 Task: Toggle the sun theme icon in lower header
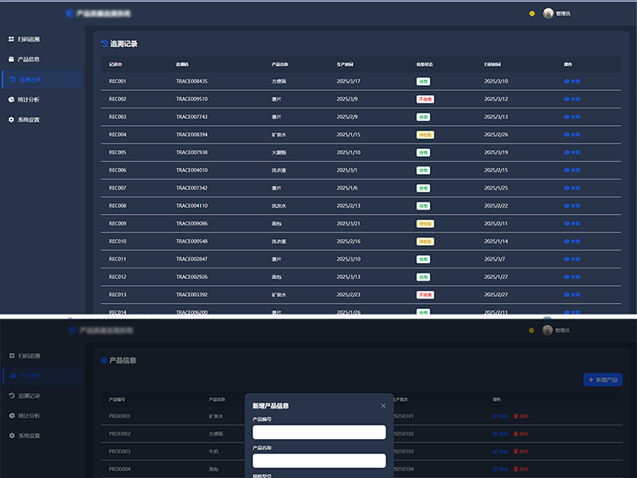click(531, 330)
